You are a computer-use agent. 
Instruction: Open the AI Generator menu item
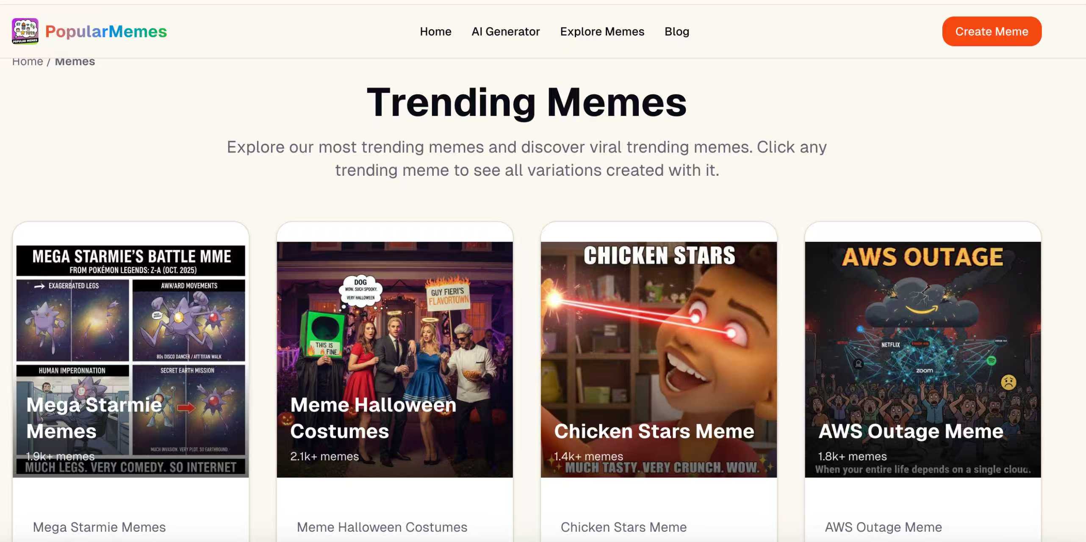tap(505, 31)
